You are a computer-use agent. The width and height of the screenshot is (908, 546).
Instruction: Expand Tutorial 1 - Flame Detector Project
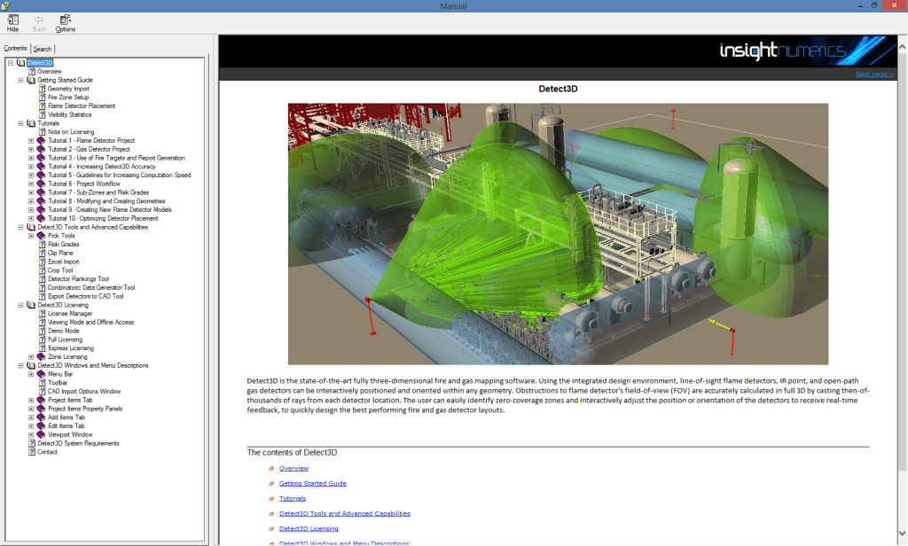coord(31,140)
